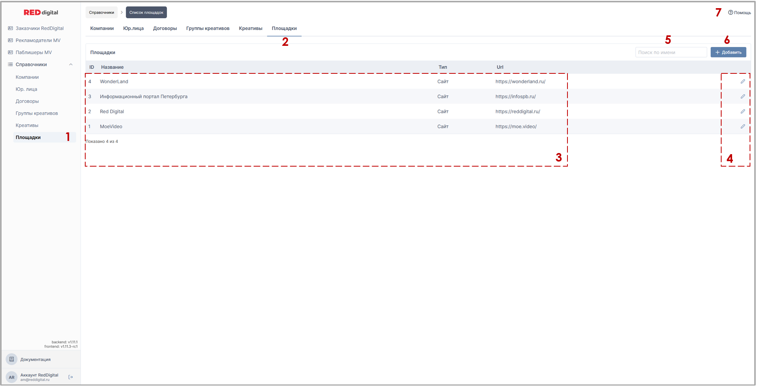This screenshot has width=757, height=386.
Task: Click the logout icon beside Аккаунт RedDigital
Action: click(70, 377)
